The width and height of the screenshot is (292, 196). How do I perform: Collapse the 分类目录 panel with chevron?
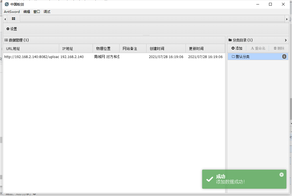click(x=286, y=40)
